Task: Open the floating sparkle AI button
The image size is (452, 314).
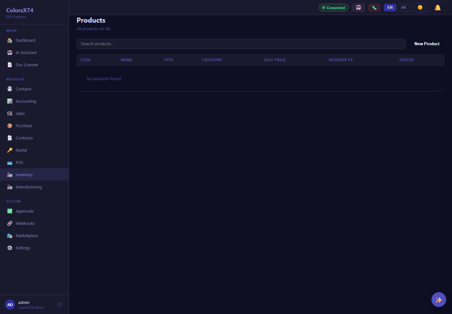Action: pyautogui.click(x=439, y=300)
